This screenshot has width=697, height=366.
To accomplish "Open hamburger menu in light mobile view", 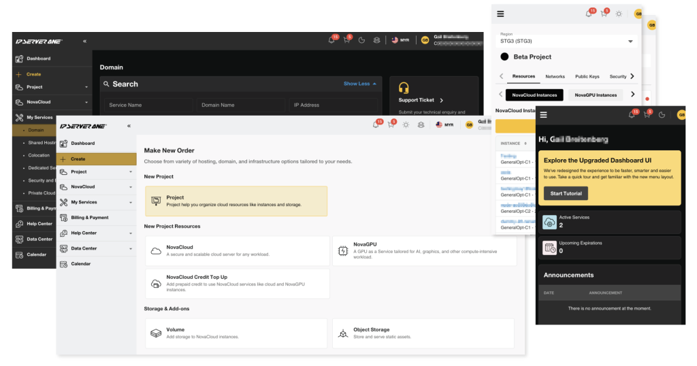I will coord(500,14).
